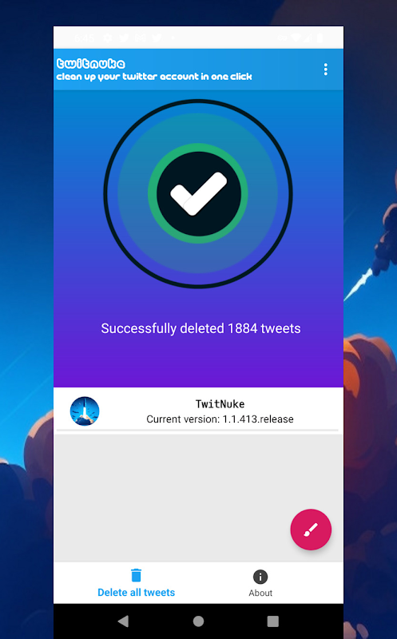The width and height of the screenshot is (397, 639).
Task: Click the Current version 1.1.413.release text
Action: click(220, 419)
